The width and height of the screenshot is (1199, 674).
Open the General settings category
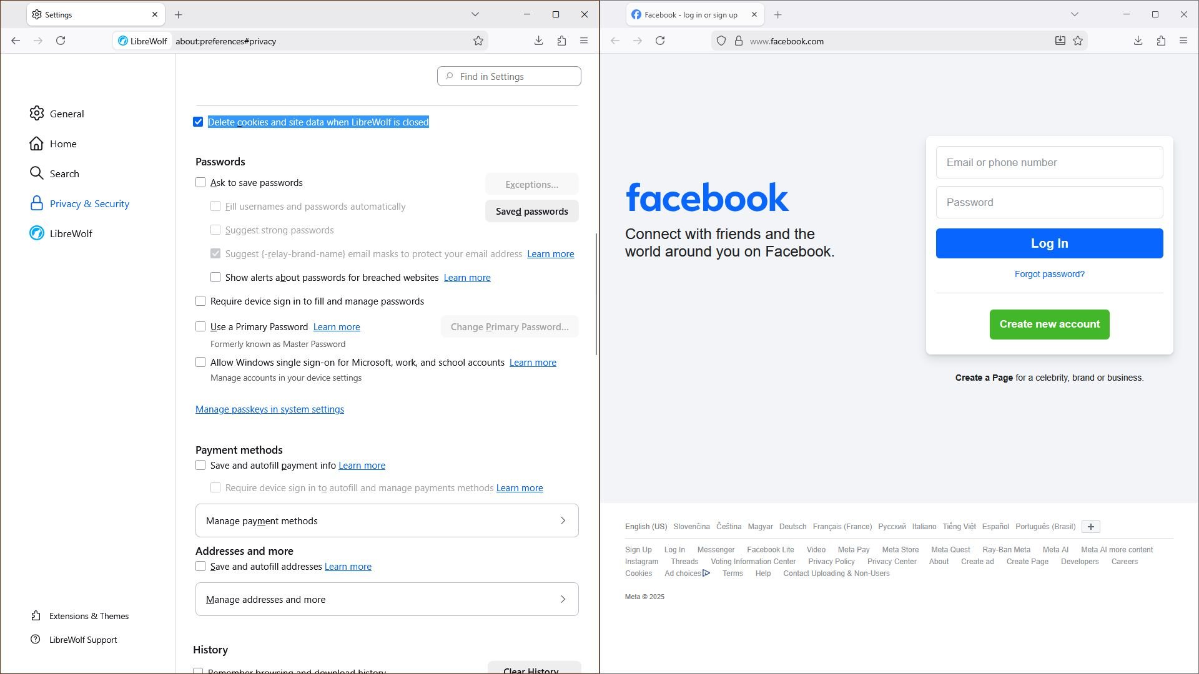(67, 114)
